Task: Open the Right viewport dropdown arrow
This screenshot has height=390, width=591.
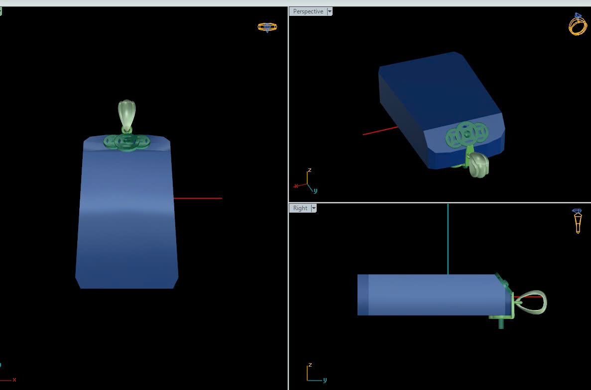Action: pyautogui.click(x=314, y=208)
